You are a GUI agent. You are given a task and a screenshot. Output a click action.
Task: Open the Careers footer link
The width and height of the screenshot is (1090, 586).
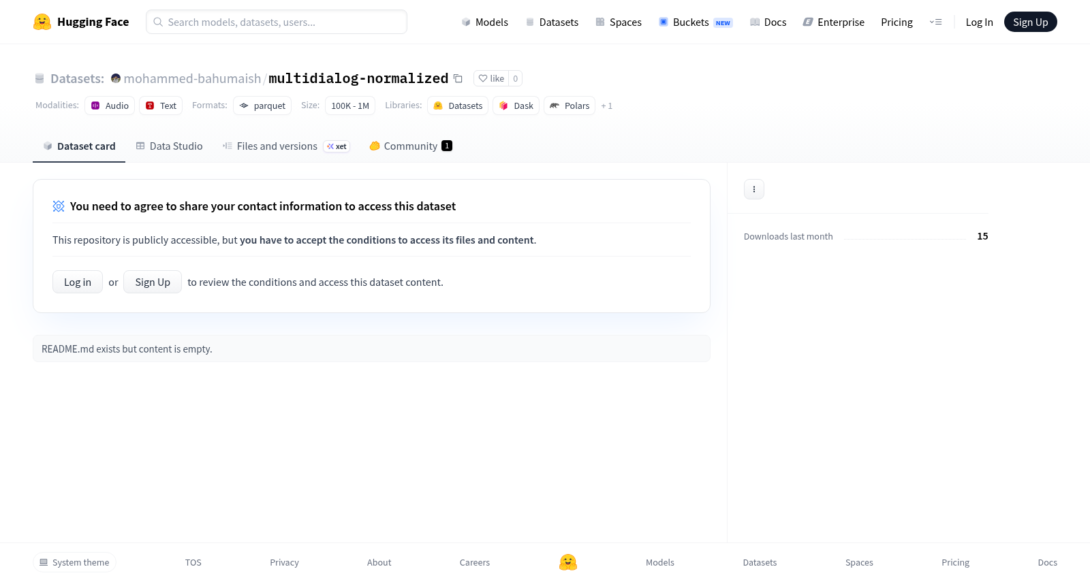[475, 562]
